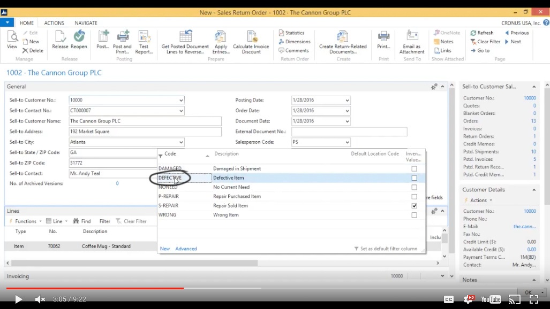Release the sales return order
This screenshot has width=550, height=309.
click(x=60, y=40)
